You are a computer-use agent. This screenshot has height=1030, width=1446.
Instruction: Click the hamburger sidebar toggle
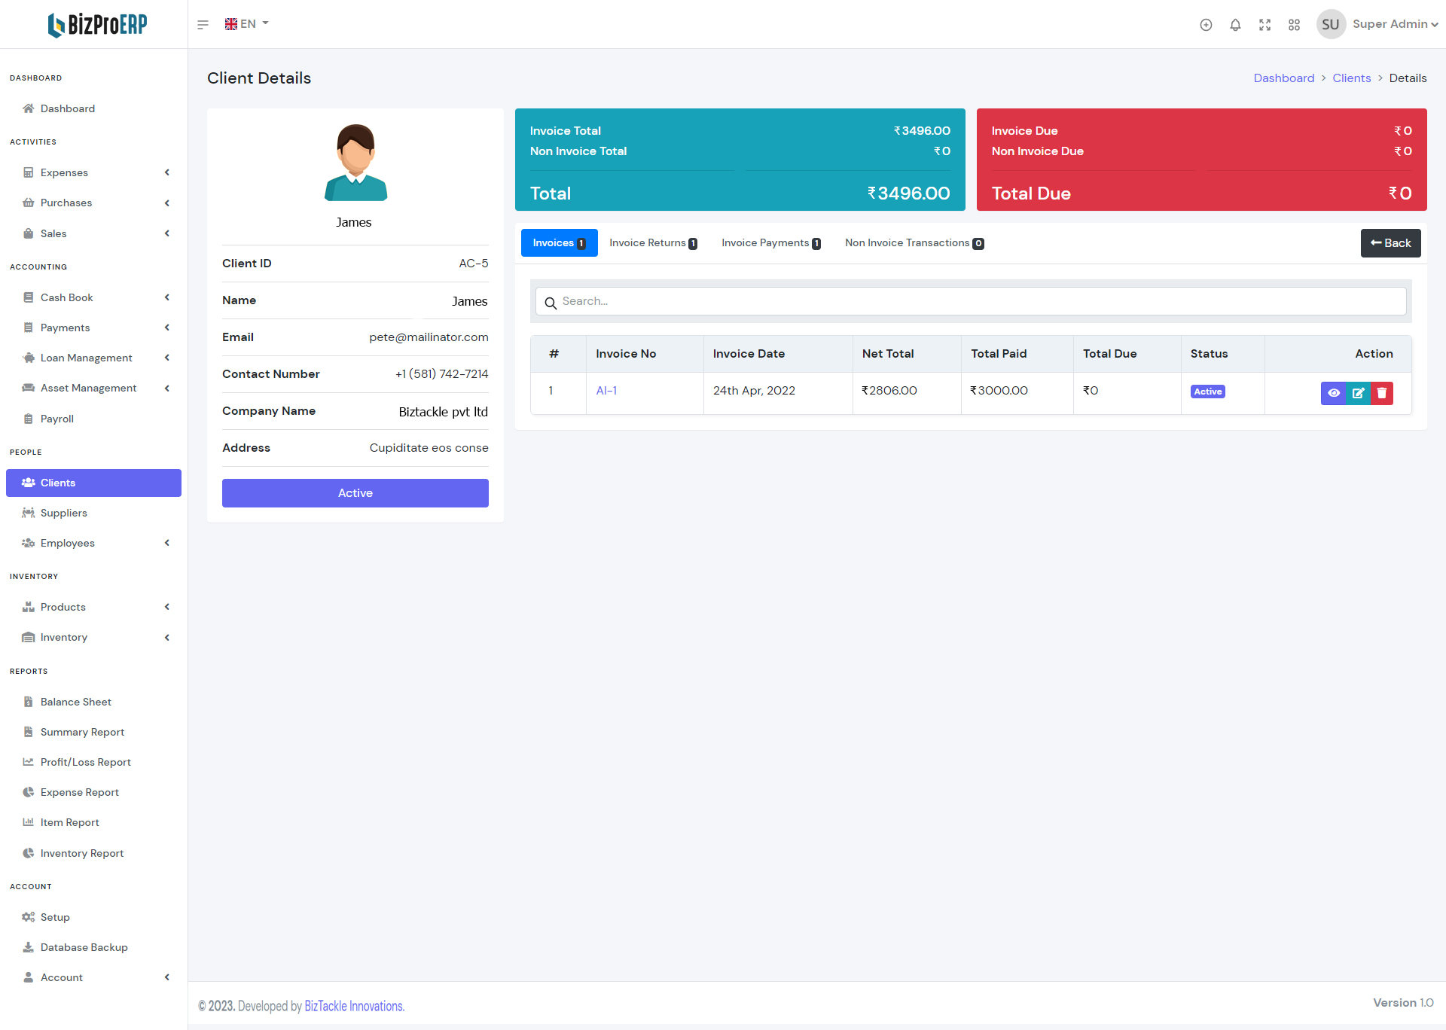[x=203, y=25]
